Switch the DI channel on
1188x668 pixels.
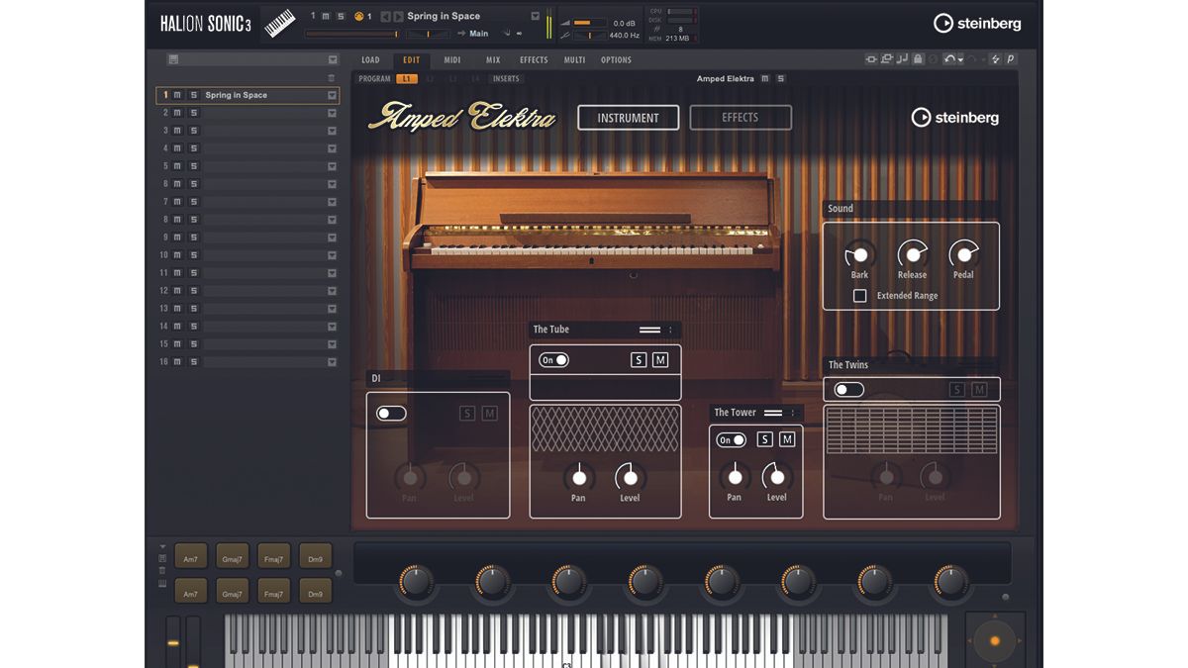tap(390, 413)
